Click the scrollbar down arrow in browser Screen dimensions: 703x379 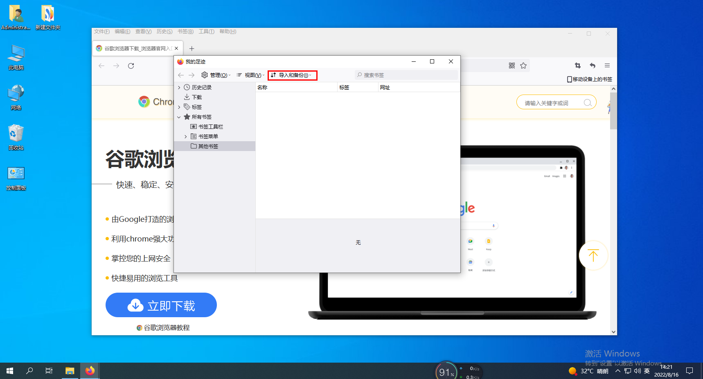point(613,332)
